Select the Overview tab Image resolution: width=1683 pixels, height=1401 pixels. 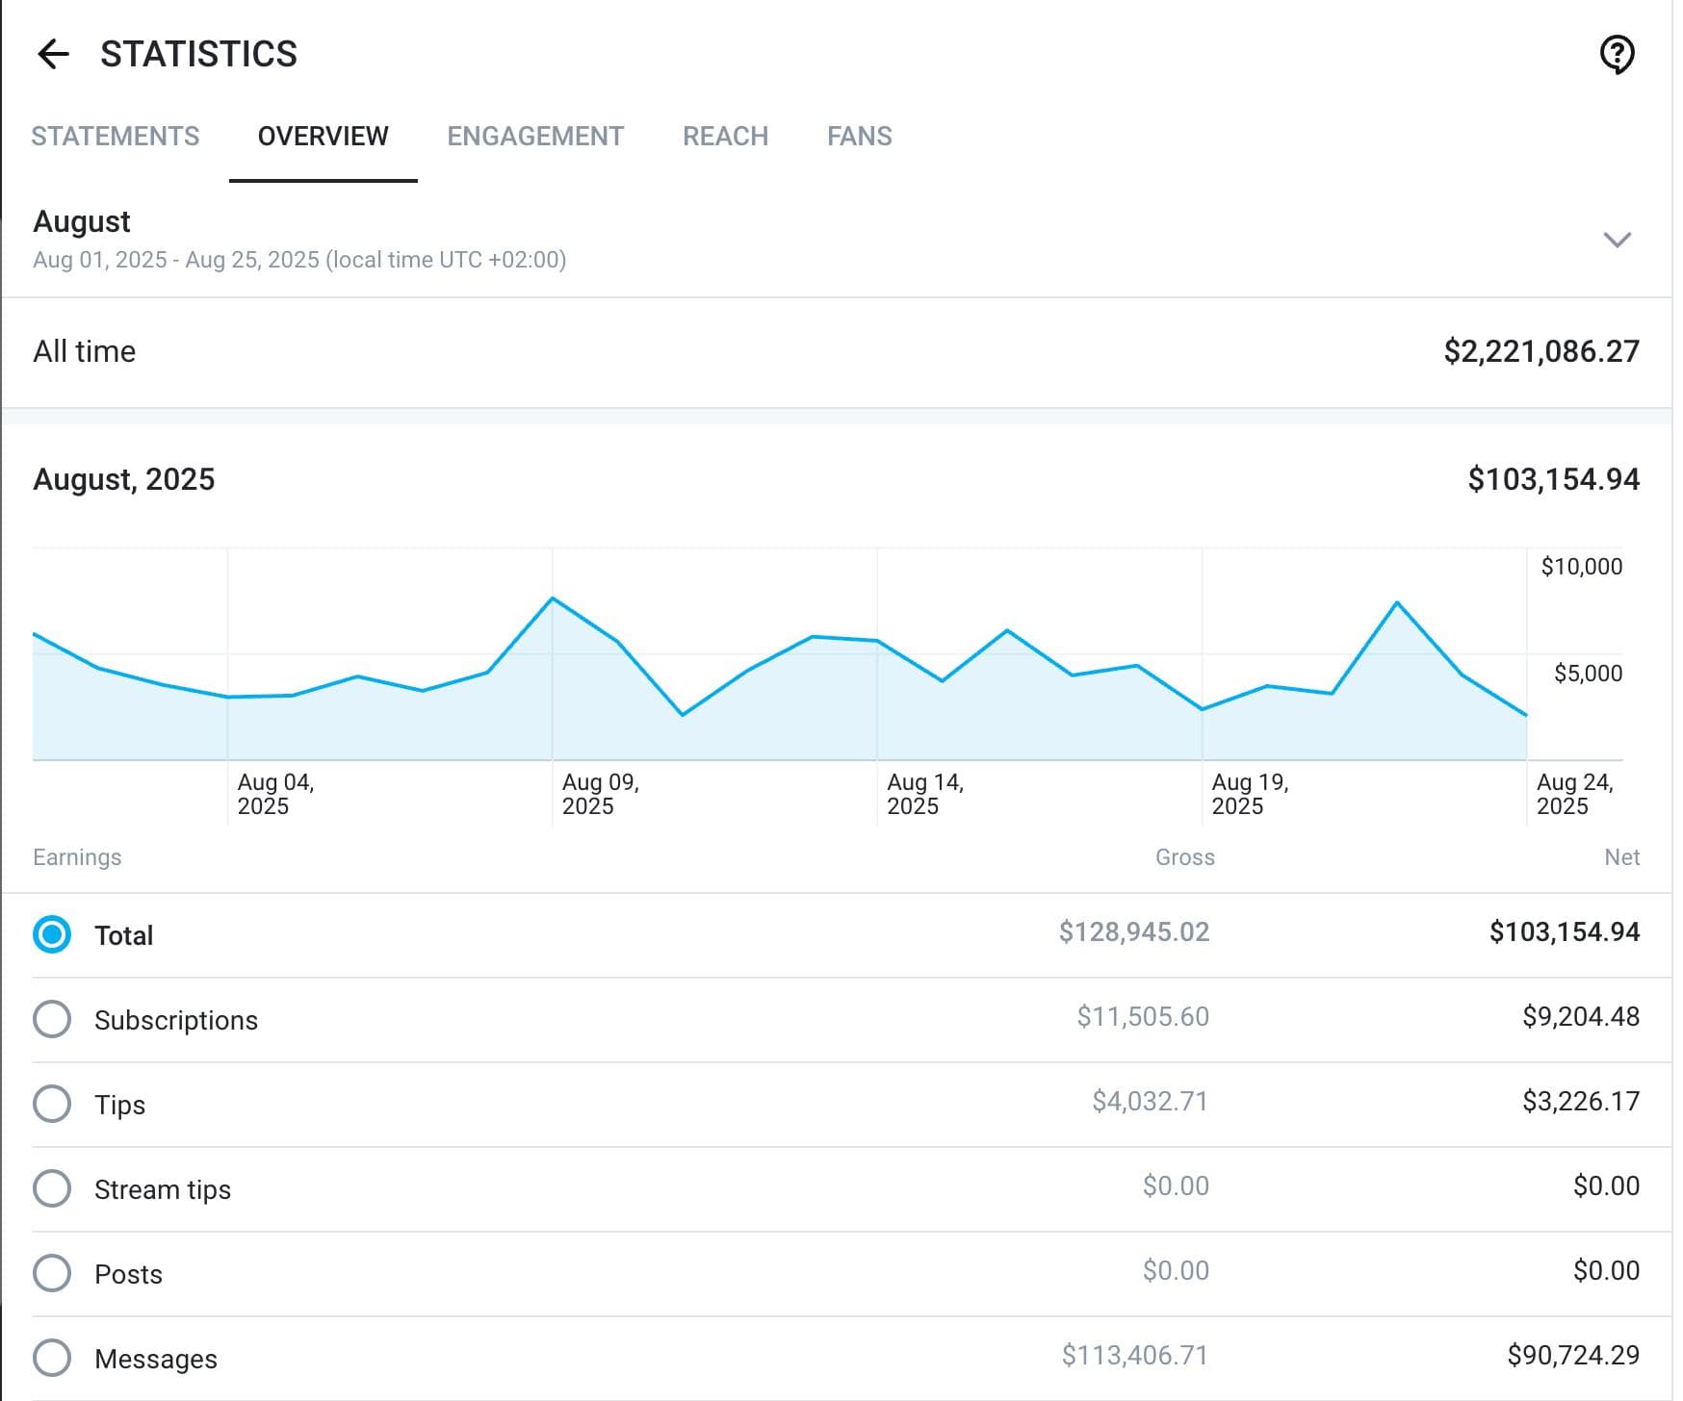click(323, 137)
